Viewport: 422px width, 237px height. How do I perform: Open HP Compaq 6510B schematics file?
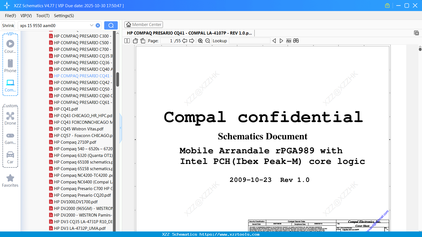(80, 162)
